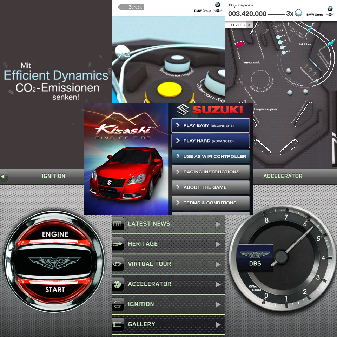Click the Efficient Dynamics headline
This screenshot has height=337, width=337.
pos(56,75)
